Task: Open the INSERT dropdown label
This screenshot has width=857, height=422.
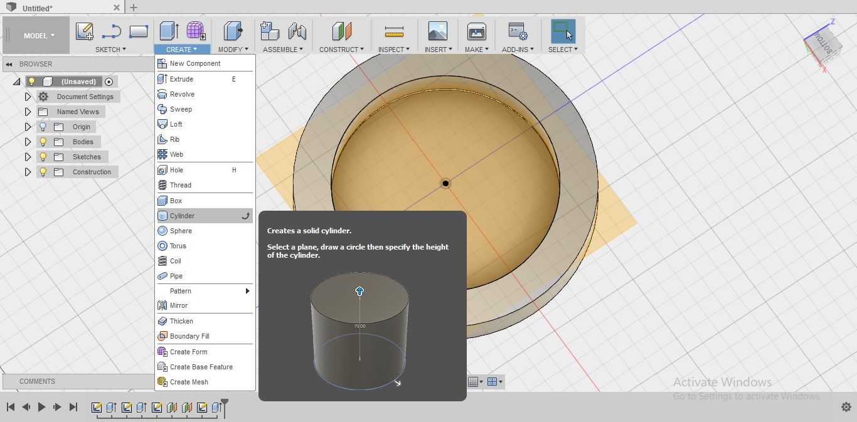Action: point(438,50)
